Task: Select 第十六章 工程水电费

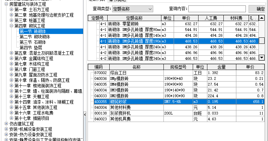Action: [34, 113]
